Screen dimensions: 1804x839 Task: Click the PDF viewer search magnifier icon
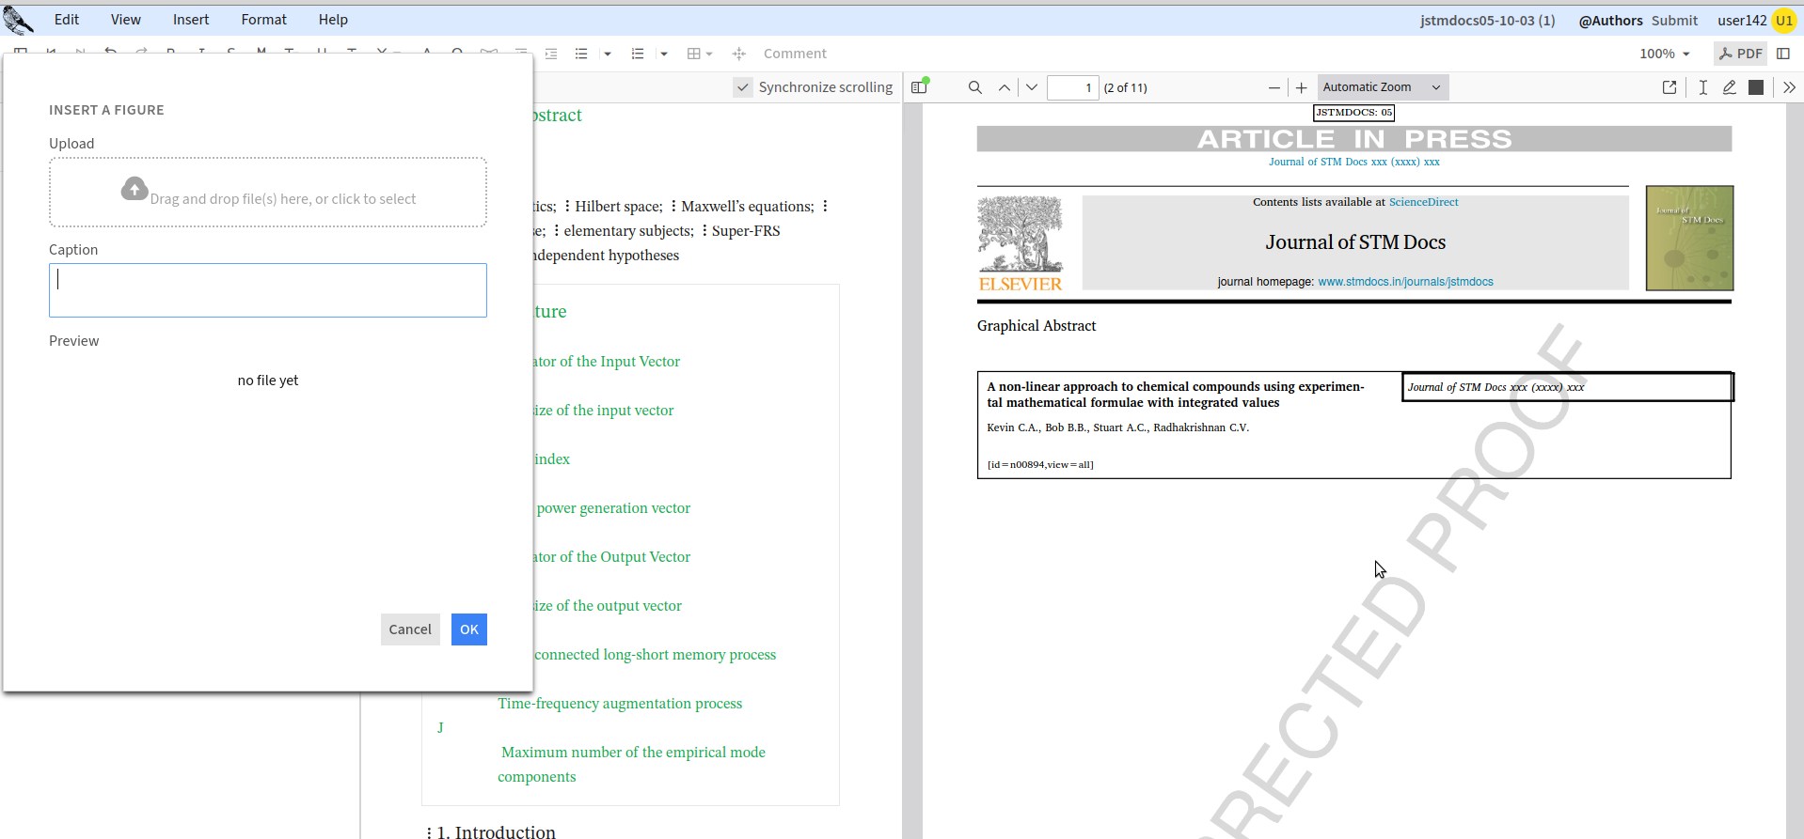click(x=974, y=87)
